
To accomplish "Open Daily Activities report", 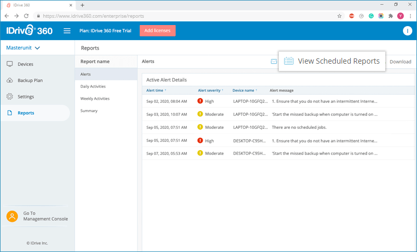I will point(93,87).
